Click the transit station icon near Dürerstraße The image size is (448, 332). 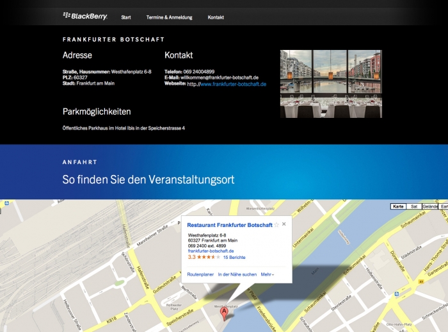397,294
